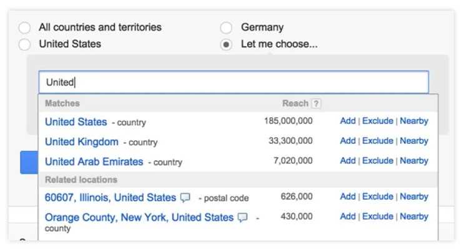Select the All countries and territories radio button
This screenshot has height=251, width=462.
pyautogui.click(x=24, y=28)
